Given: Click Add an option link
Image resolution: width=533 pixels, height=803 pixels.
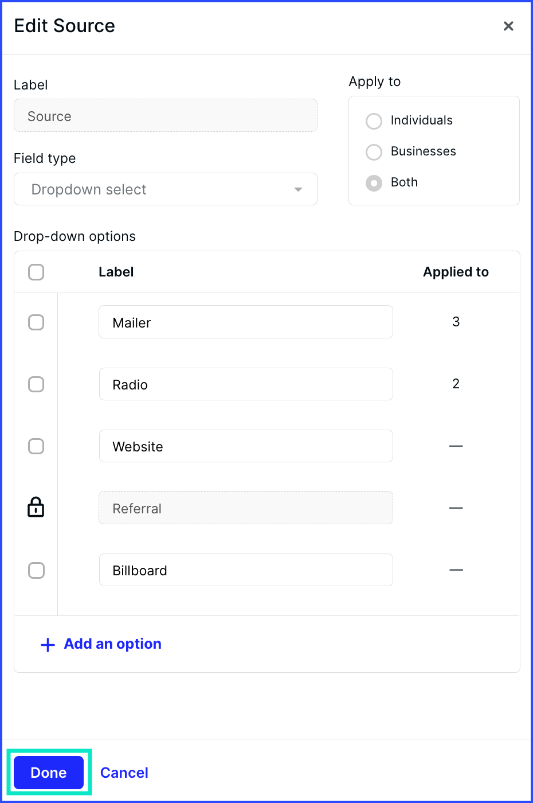Looking at the screenshot, I should tap(112, 644).
